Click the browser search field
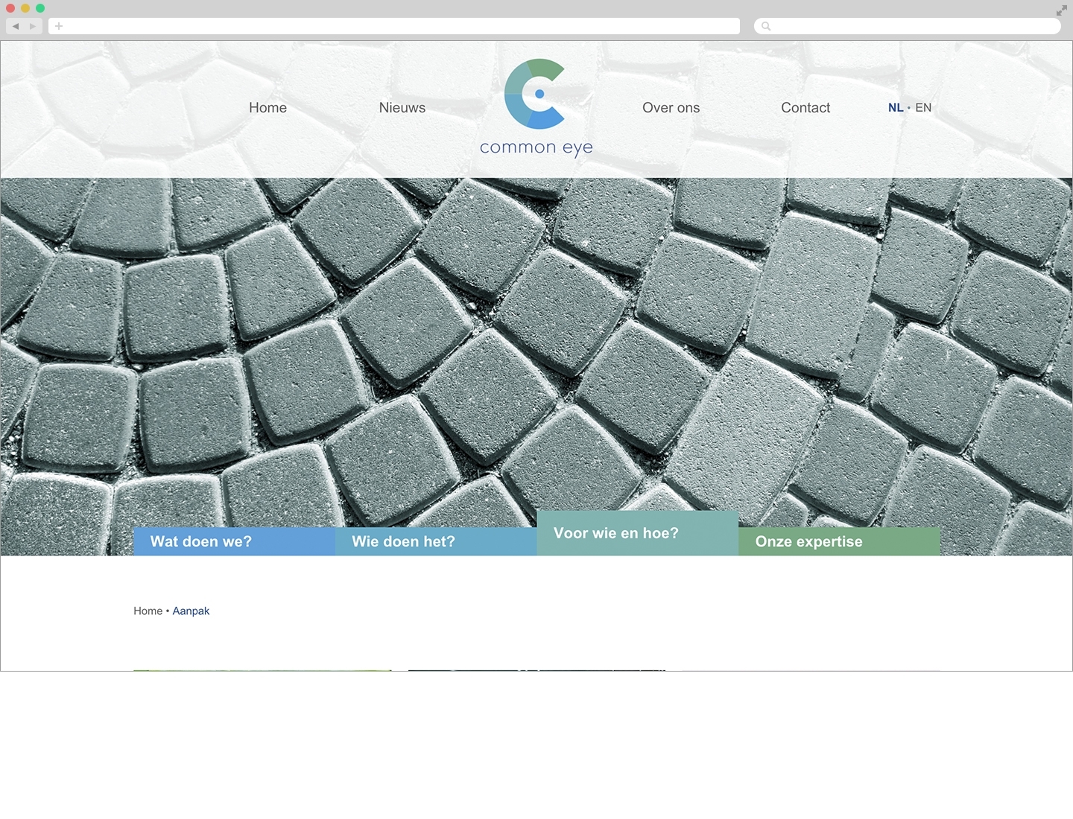The image size is (1073, 819). coord(909,26)
